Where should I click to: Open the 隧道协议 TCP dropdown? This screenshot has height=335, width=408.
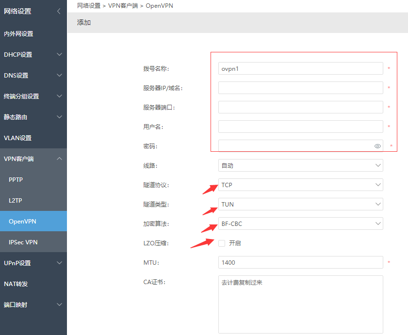[x=300, y=185]
